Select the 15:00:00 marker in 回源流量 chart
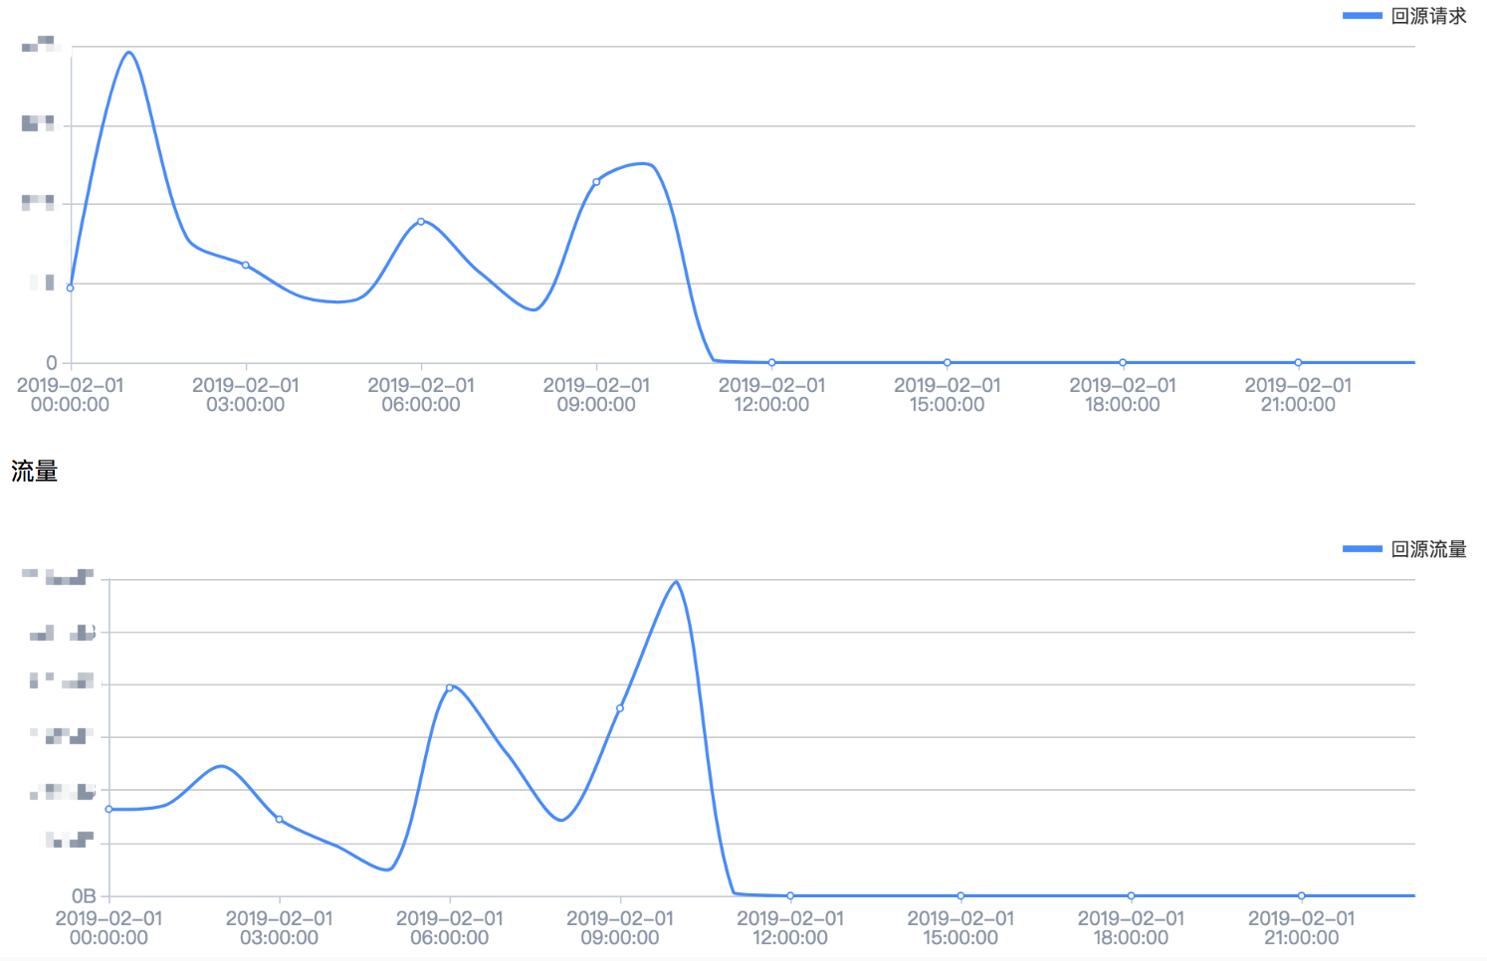Image resolution: width=1487 pixels, height=961 pixels. 960,895
